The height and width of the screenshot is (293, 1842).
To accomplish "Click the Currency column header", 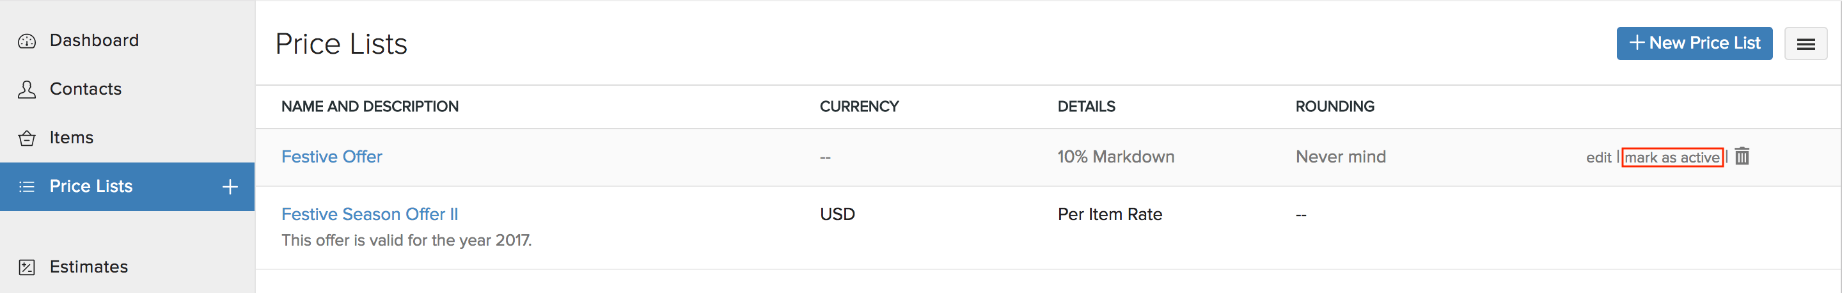I will tap(859, 106).
